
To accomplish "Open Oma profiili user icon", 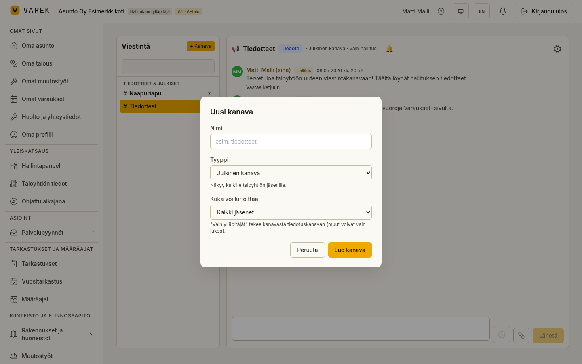I will [x=14, y=135].
